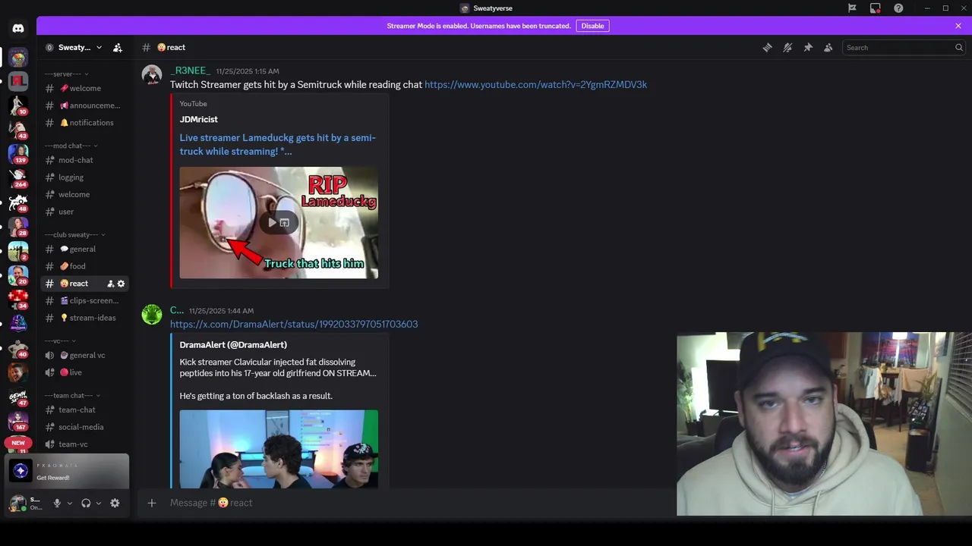972x546 pixels.
Task: Toggle the member list icon
Action: pos(828,47)
